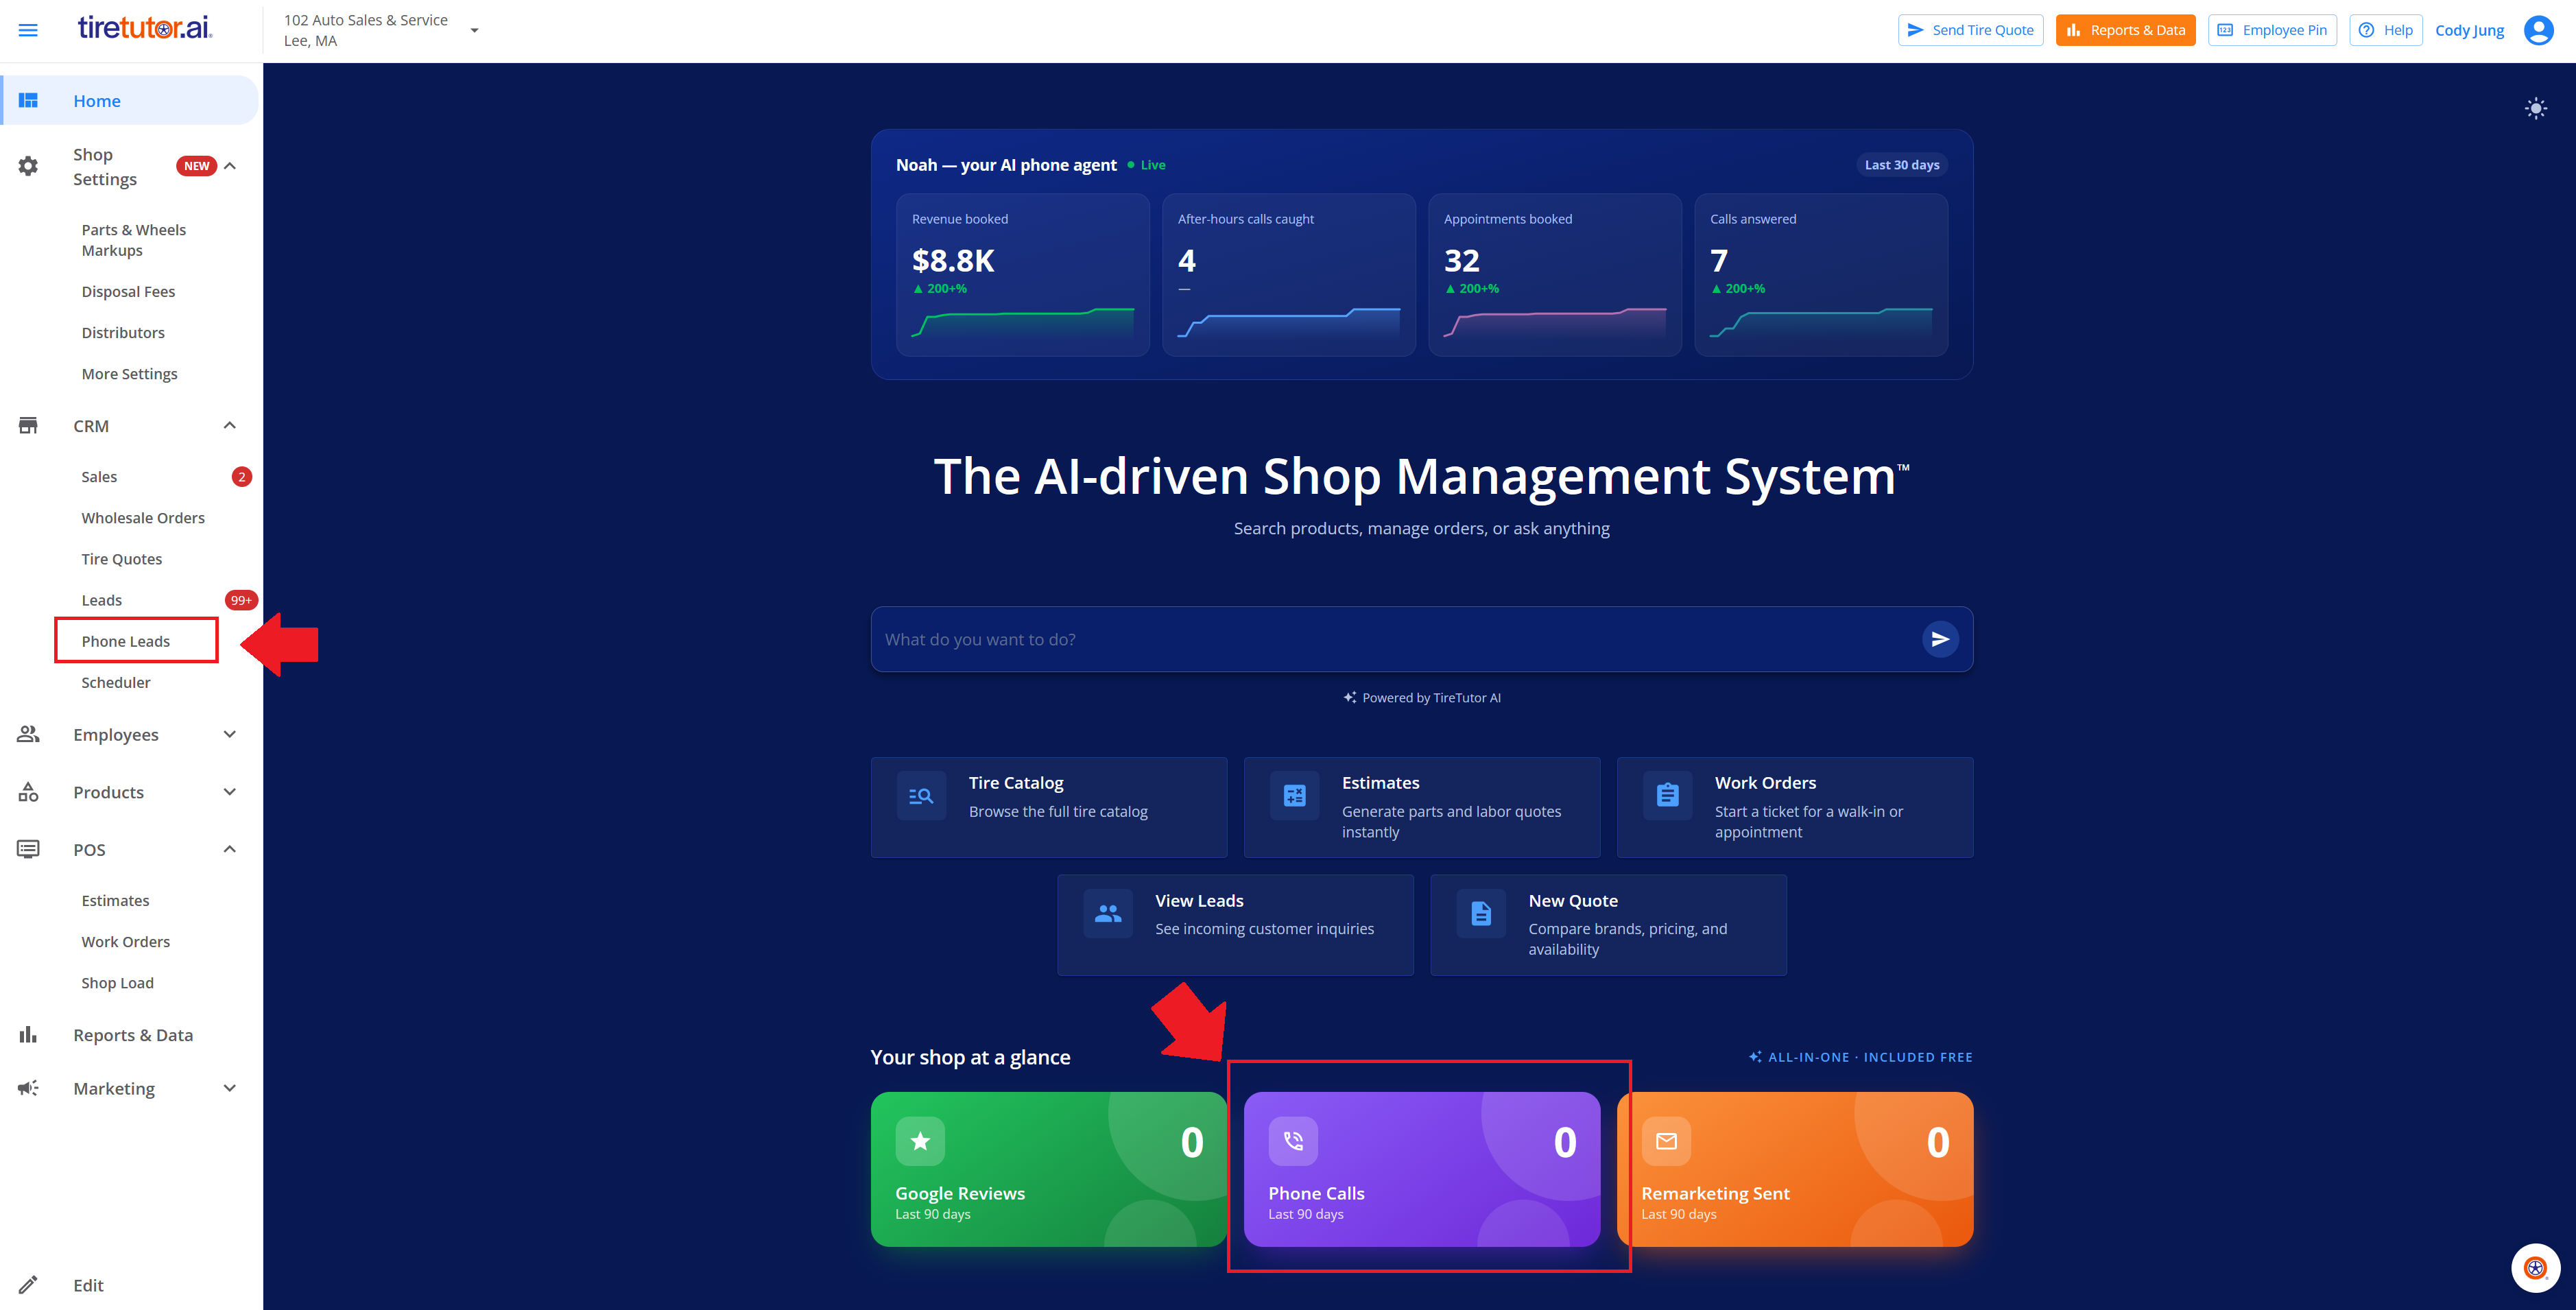Open the Revenue booked stat card
The height and width of the screenshot is (1310, 2576).
[1022, 275]
